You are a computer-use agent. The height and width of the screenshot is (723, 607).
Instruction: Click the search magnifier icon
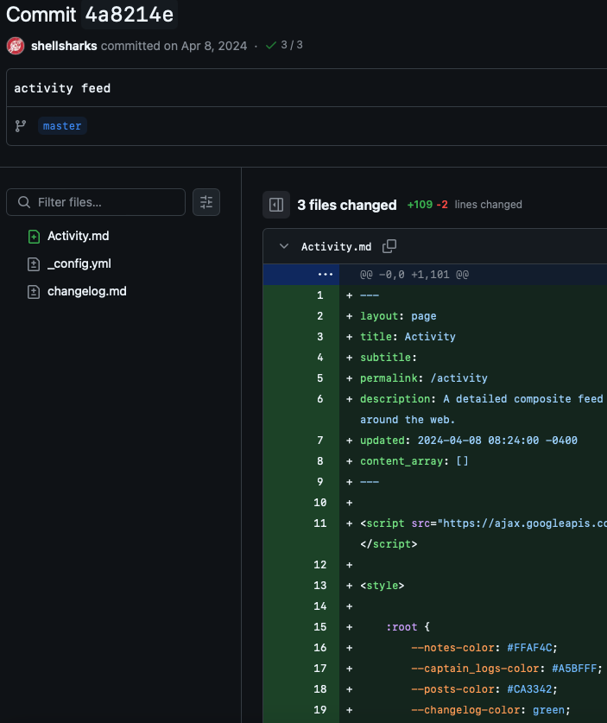click(x=24, y=202)
